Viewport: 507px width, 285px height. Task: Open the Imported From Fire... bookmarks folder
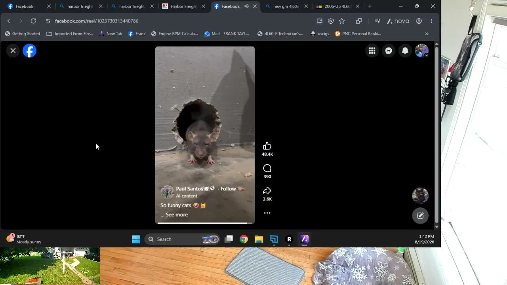coord(70,34)
